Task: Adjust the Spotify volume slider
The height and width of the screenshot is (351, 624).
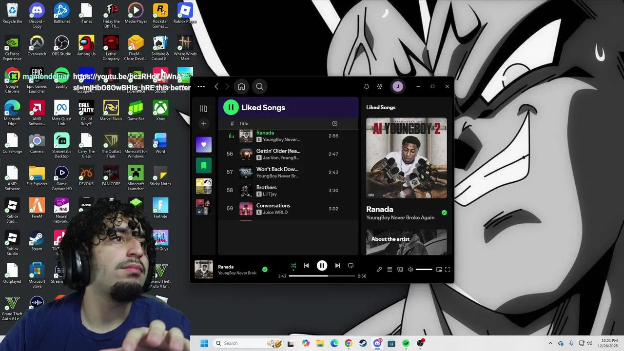Action: [x=424, y=270]
